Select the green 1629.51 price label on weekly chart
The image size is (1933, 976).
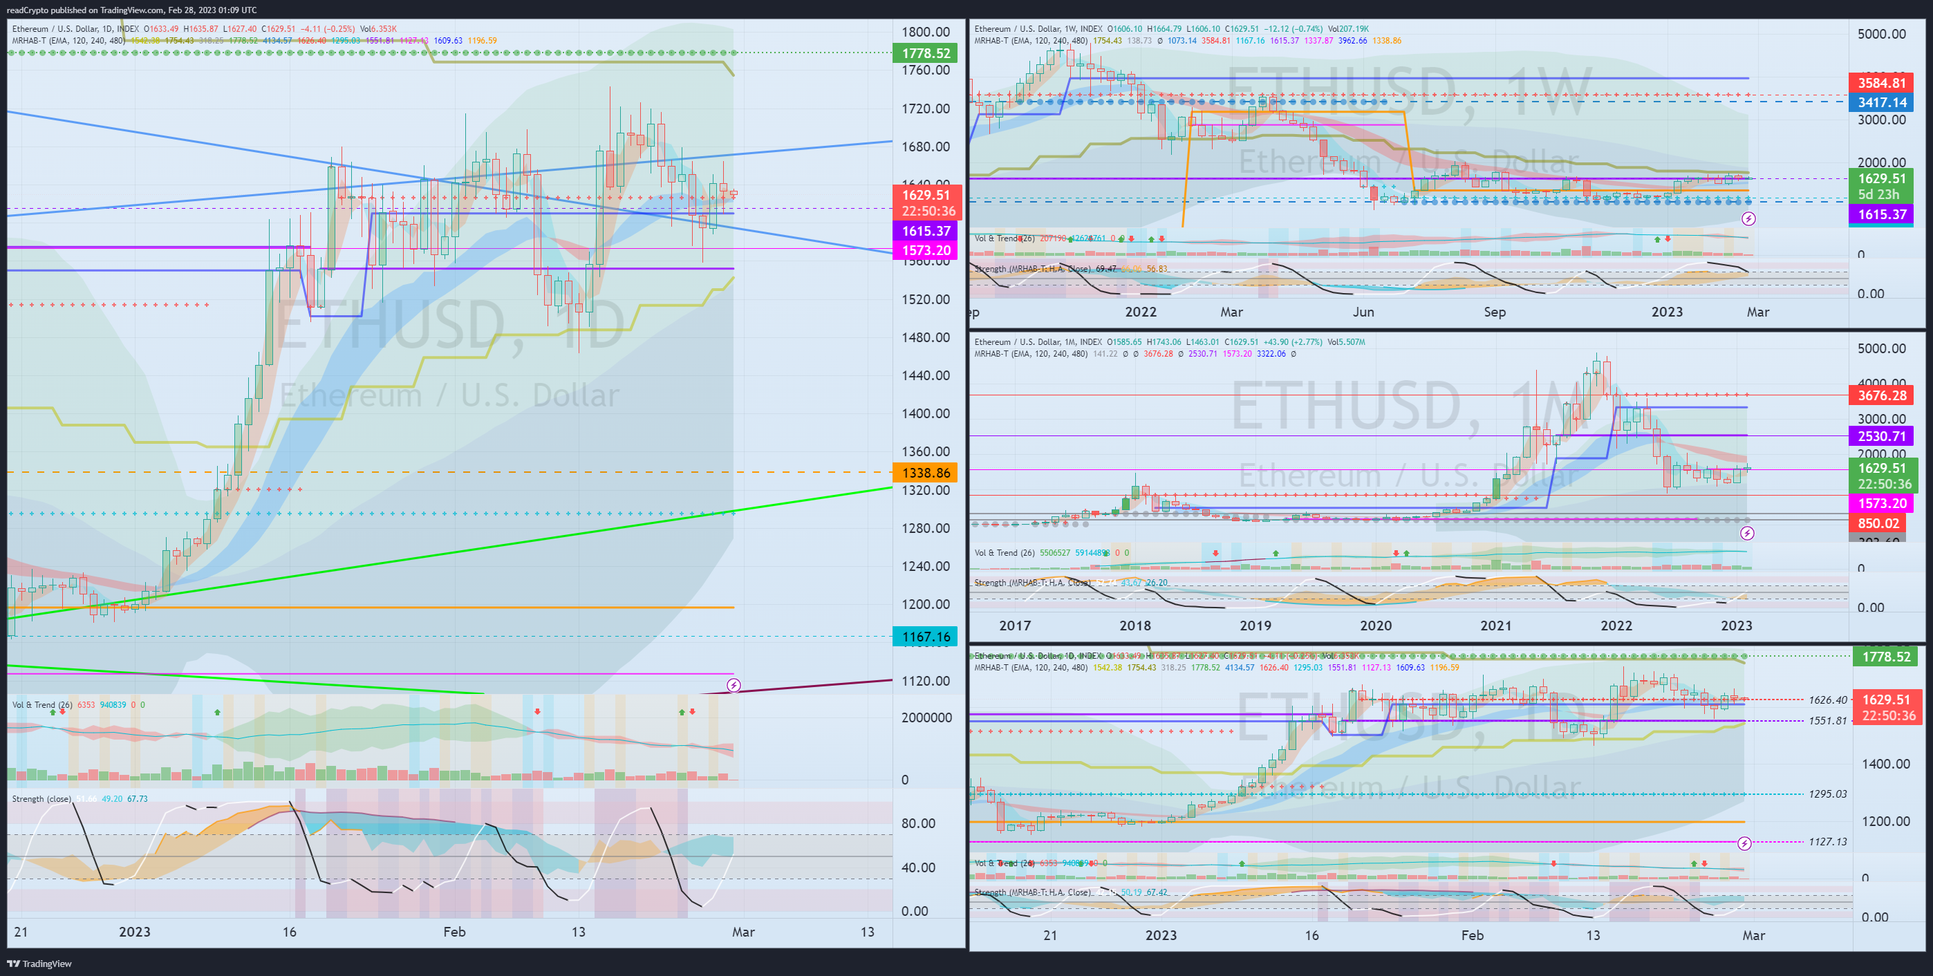point(1882,178)
